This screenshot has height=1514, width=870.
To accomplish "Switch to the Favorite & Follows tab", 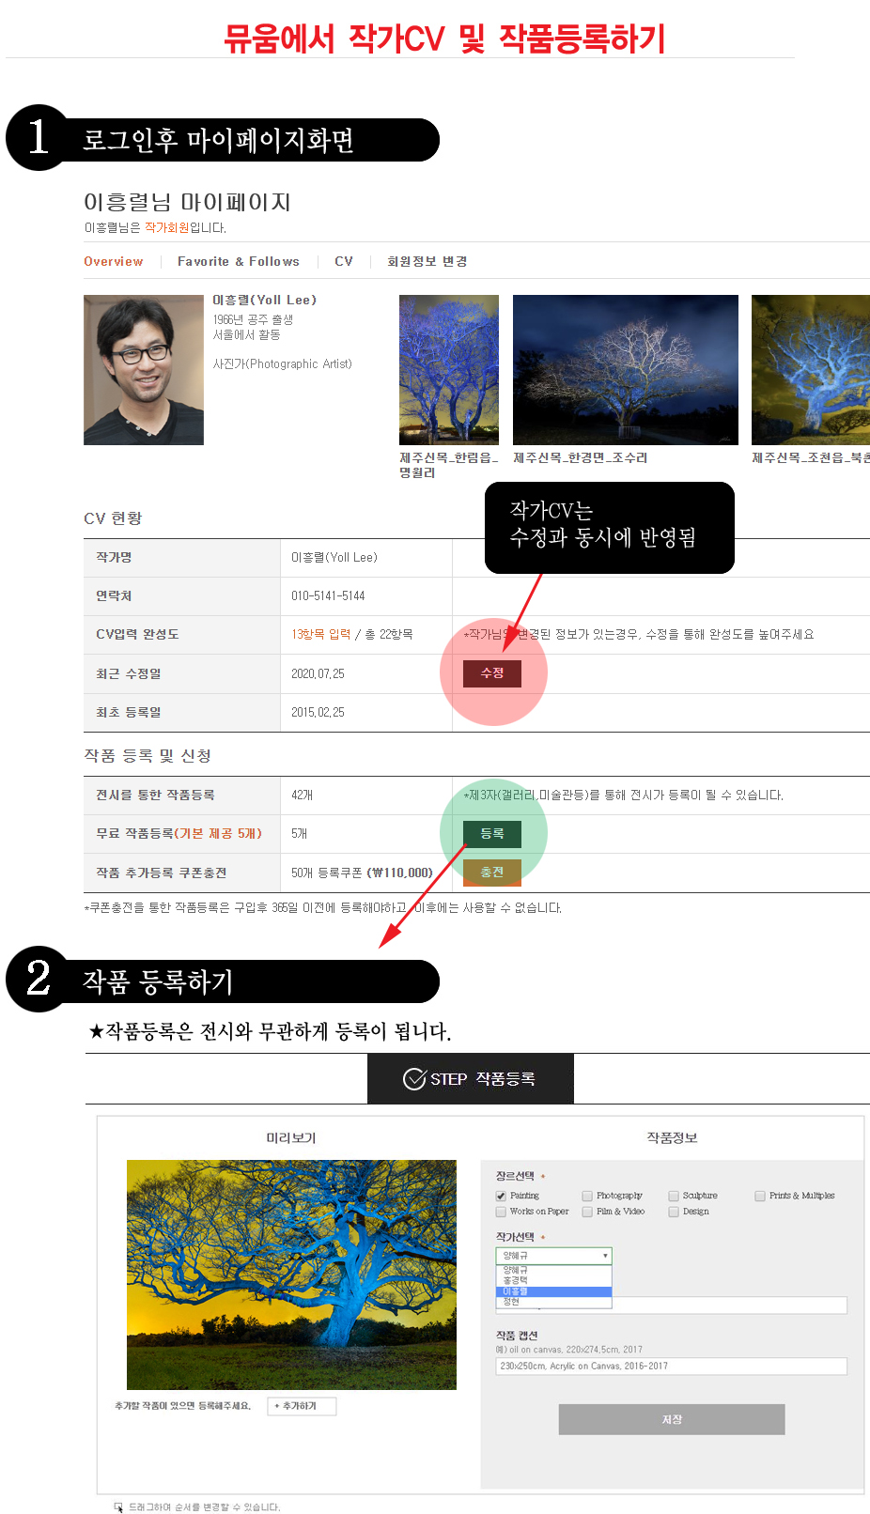I will (239, 262).
